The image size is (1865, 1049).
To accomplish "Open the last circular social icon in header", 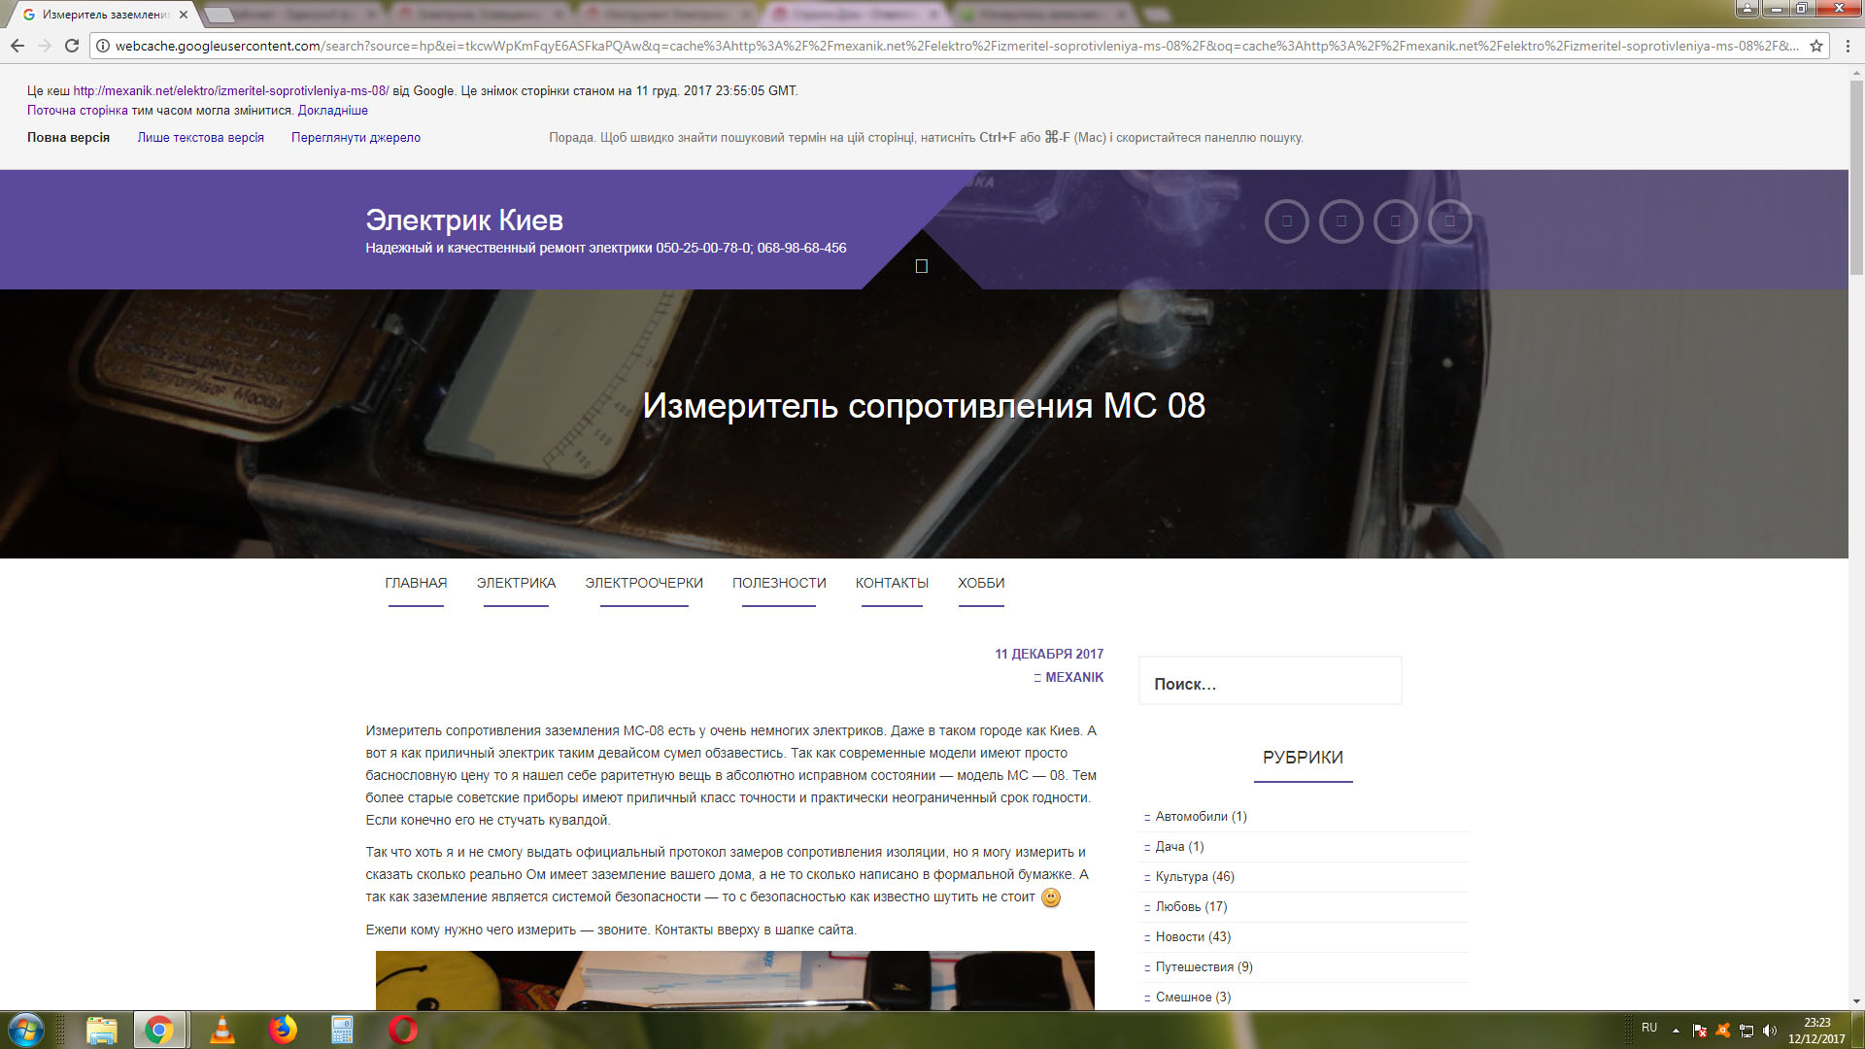I will pos(1449,221).
